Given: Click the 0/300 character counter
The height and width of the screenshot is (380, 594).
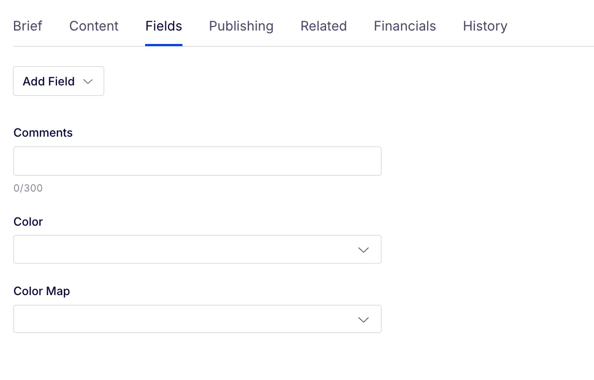Looking at the screenshot, I should [28, 188].
